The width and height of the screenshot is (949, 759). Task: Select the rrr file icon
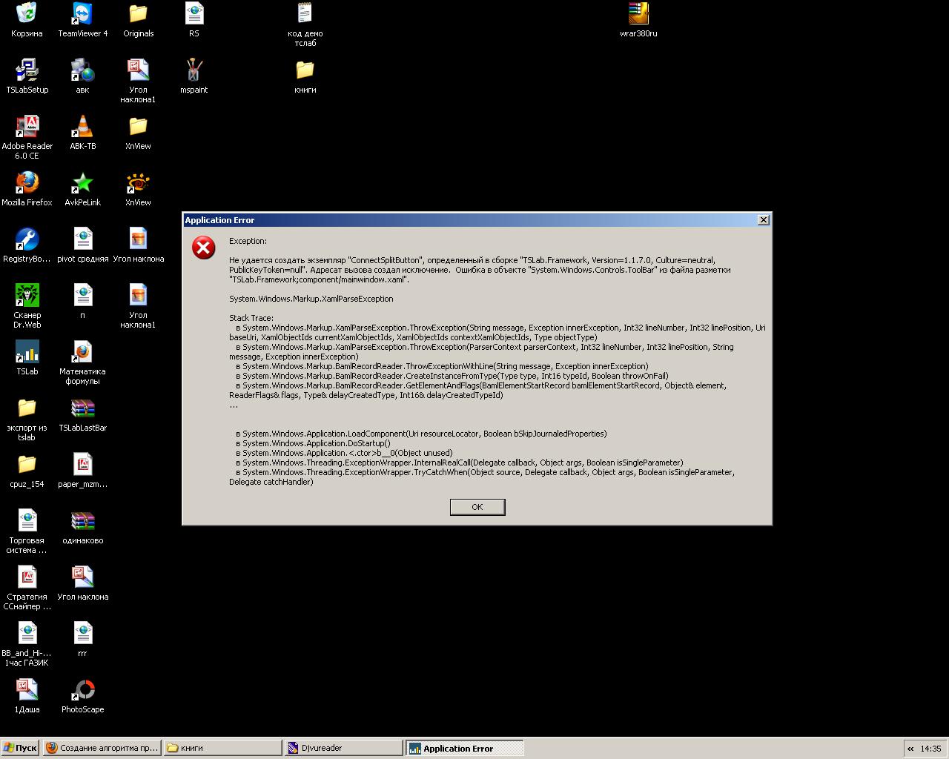82,640
